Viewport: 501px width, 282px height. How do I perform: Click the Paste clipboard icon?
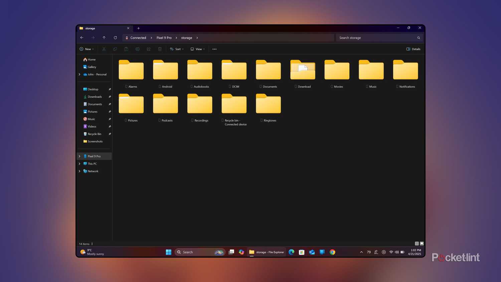[126, 49]
